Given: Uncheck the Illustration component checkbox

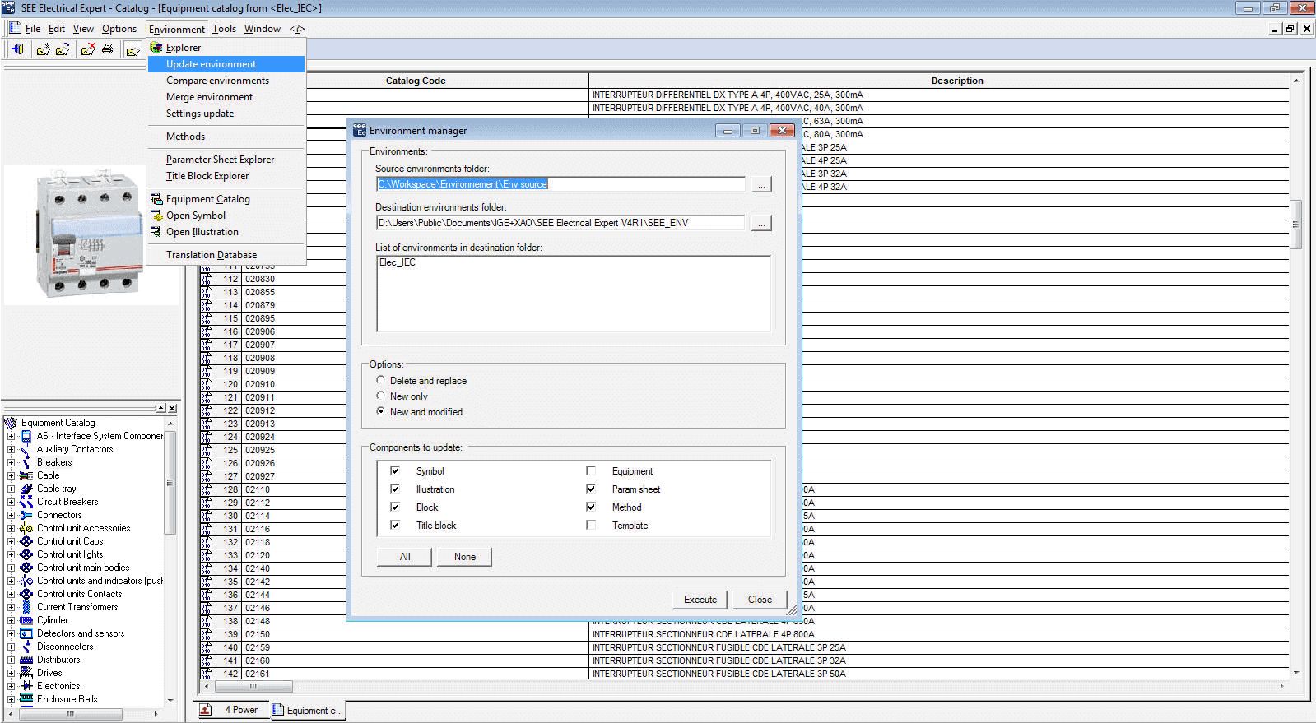Looking at the screenshot, I should coord(395,489).
